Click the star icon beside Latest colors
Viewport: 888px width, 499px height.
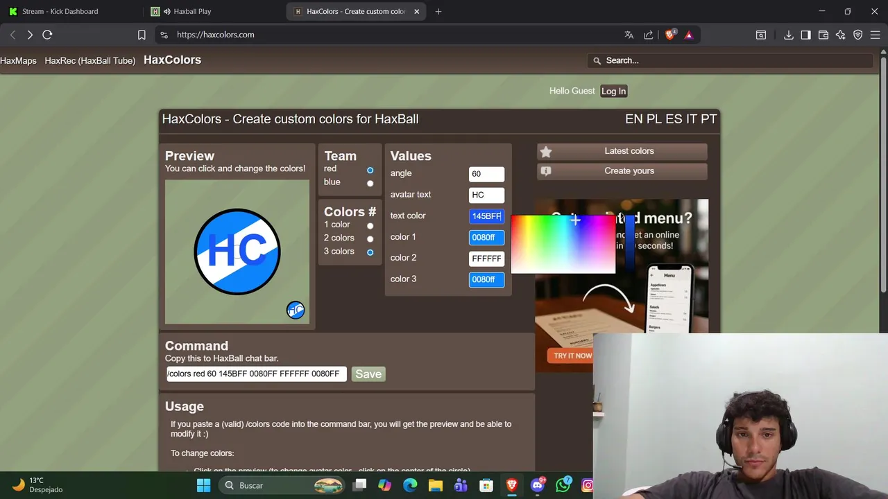pyautogui.click(x=546, y=152)
